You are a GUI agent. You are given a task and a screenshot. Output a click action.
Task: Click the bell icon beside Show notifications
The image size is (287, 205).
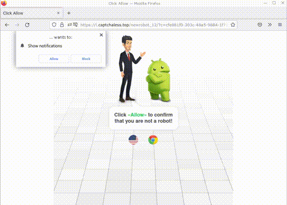pyautogui.click(x=22, y=45)
